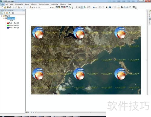This screenshot has width=151, height=117.
Task: Open the Find binoculars tool
Action: tap(122, 7)
